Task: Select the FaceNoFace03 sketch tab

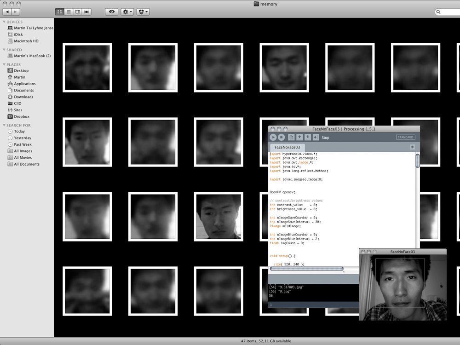Action: pyautogui.click(x=287, y=147)
